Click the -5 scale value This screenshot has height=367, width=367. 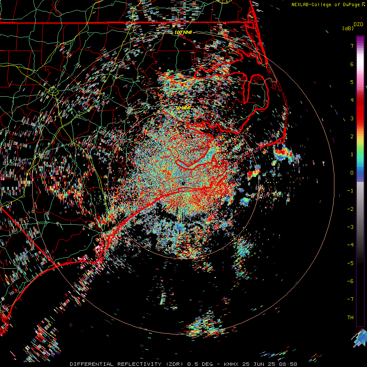coord(350,263)
